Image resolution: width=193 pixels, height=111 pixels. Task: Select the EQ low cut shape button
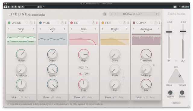click(x=87, y=74)
